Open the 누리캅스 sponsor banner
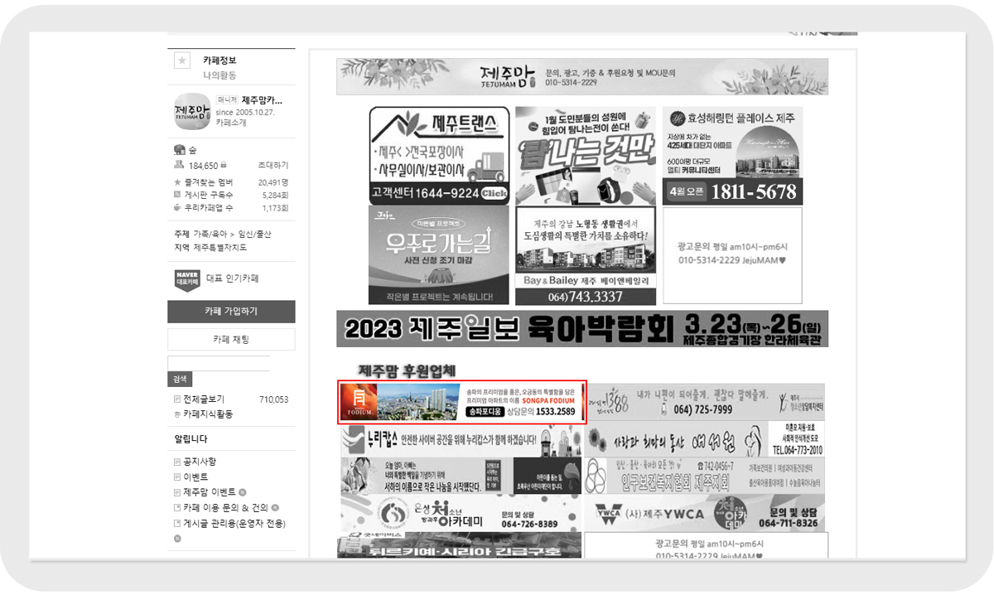The image size is (994, 600). 461,439
